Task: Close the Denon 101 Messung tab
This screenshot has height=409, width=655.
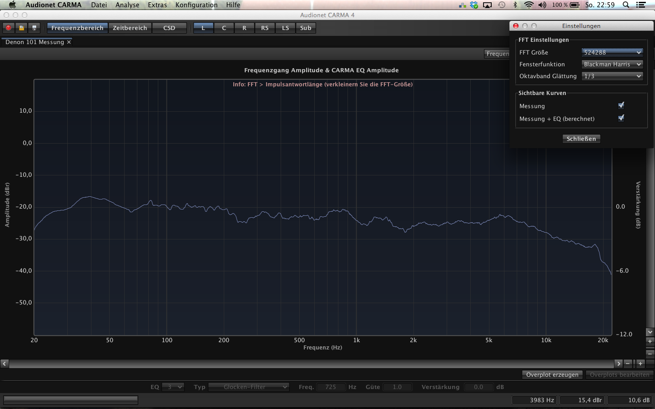Action: click(69, 42)
